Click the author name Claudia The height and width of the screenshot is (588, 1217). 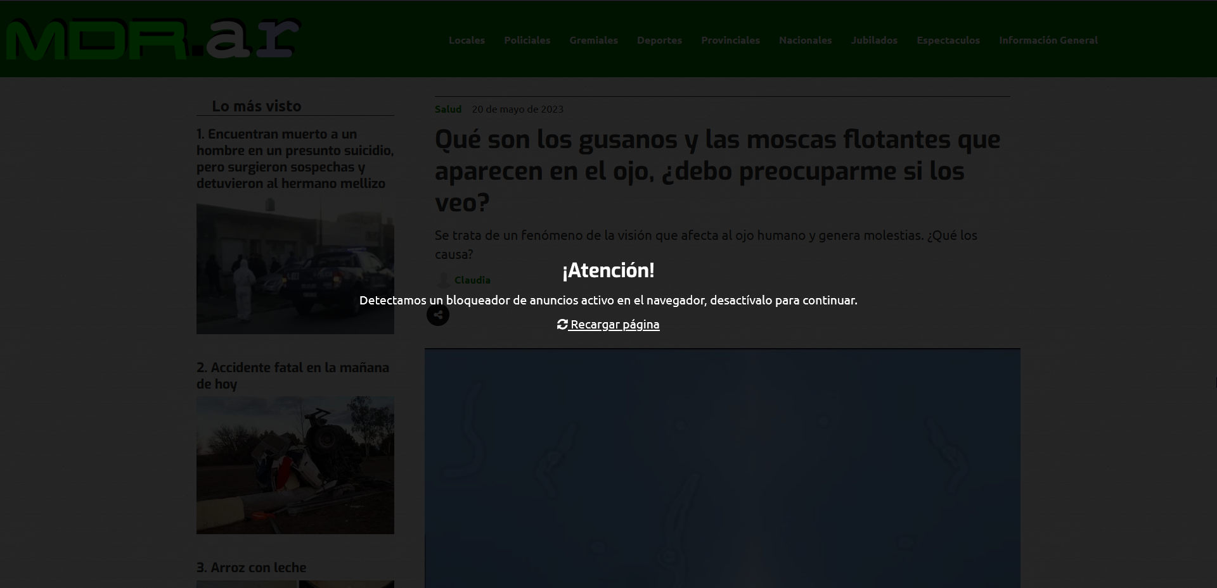tap(472, 280)
